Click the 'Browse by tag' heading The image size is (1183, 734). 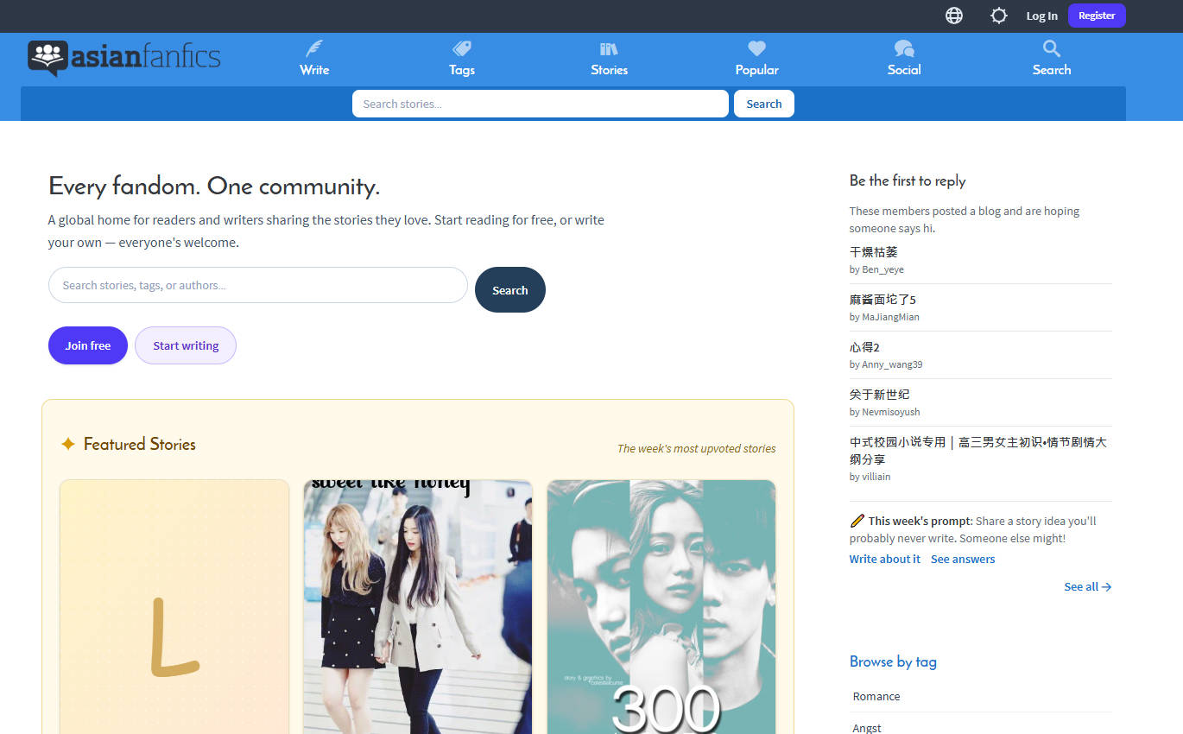pos(893,661)
